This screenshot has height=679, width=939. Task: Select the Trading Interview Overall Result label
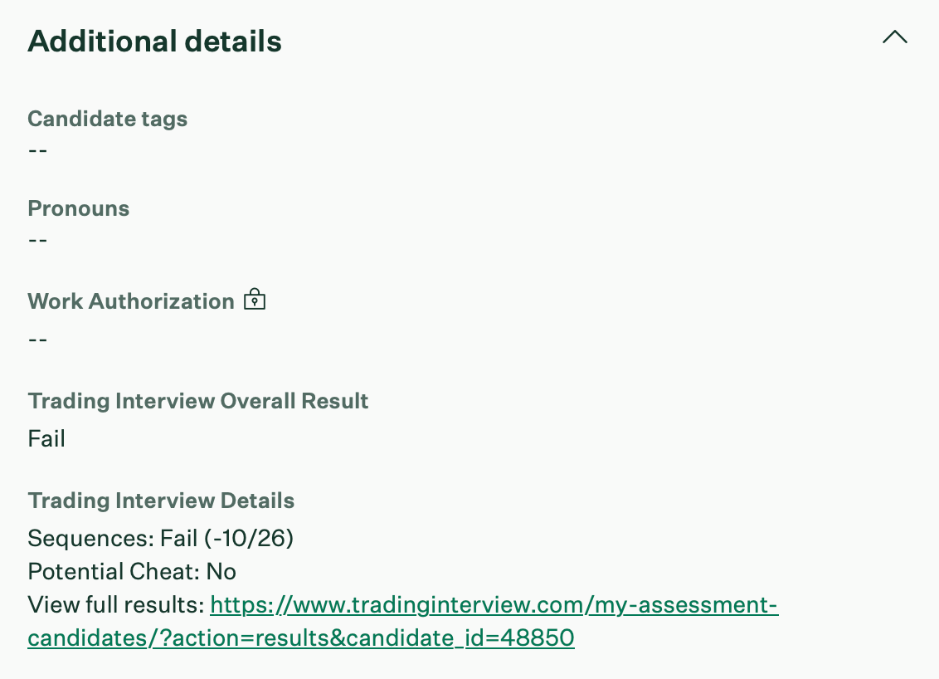[198, 401]
